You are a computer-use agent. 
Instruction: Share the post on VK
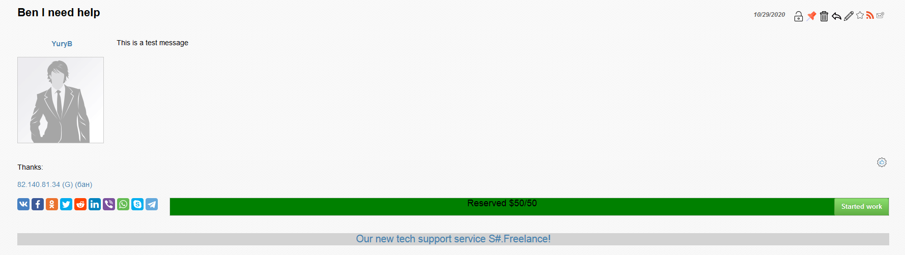(x=23, y=204)
